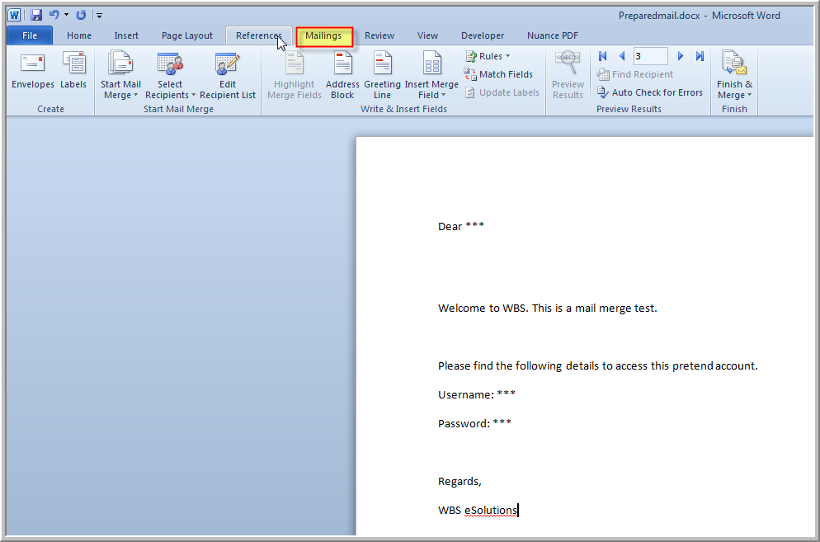The width and height of the screenshot is (820, 542).
Task: Open the Insert Merge Field dropdown
Action: [431, 74]
